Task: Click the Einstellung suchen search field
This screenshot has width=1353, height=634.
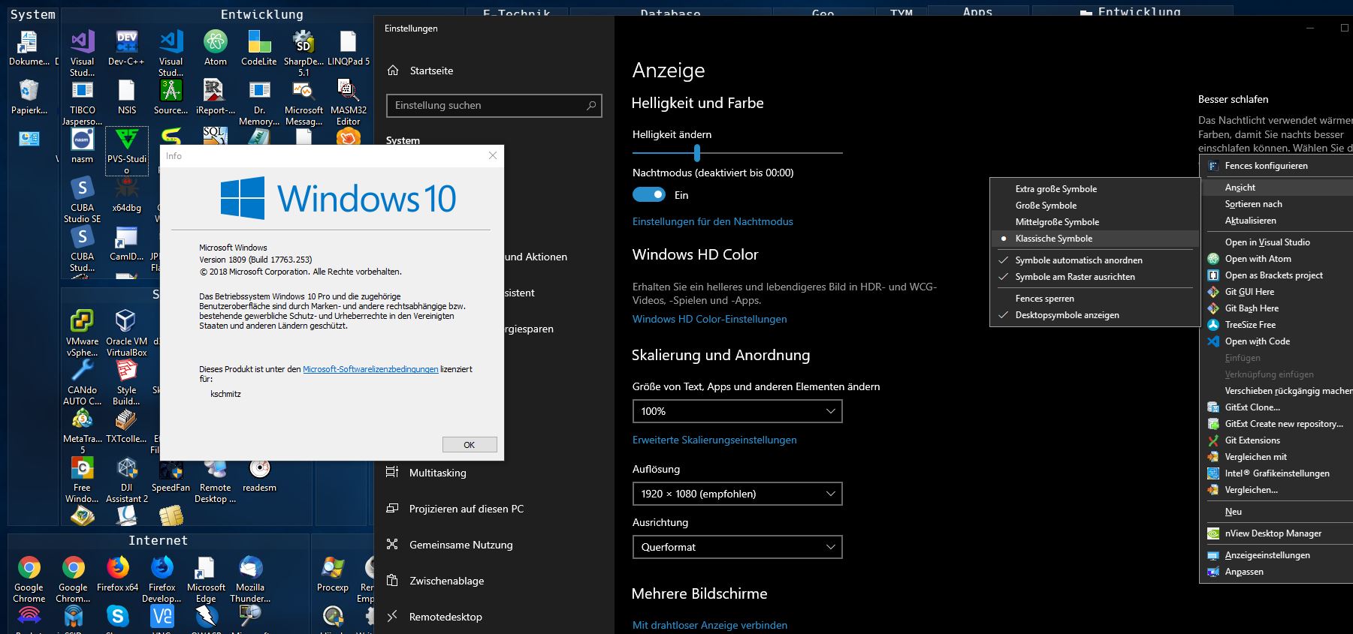Action: [x=494, y=105]
